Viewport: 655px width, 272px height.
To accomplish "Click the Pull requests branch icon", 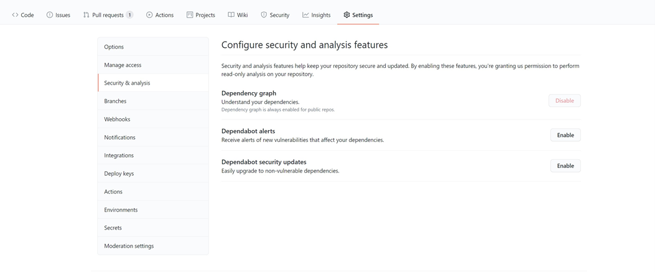I will click(86, 15).
